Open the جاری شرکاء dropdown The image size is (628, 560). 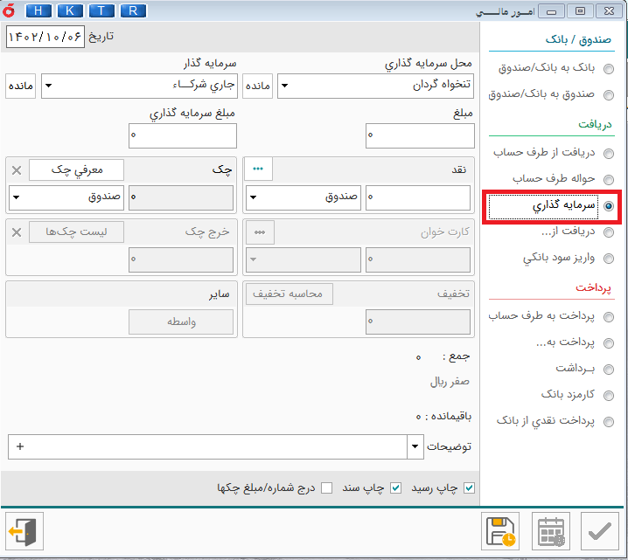(48, 86)
